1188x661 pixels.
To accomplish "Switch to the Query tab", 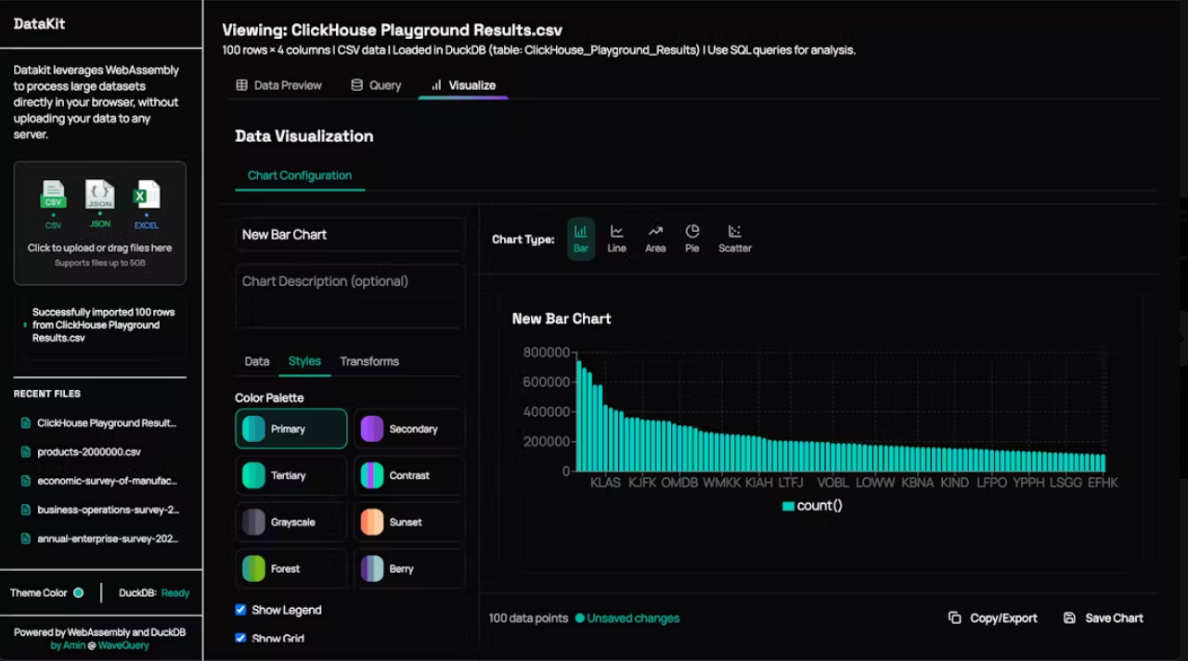I will 376,85.
